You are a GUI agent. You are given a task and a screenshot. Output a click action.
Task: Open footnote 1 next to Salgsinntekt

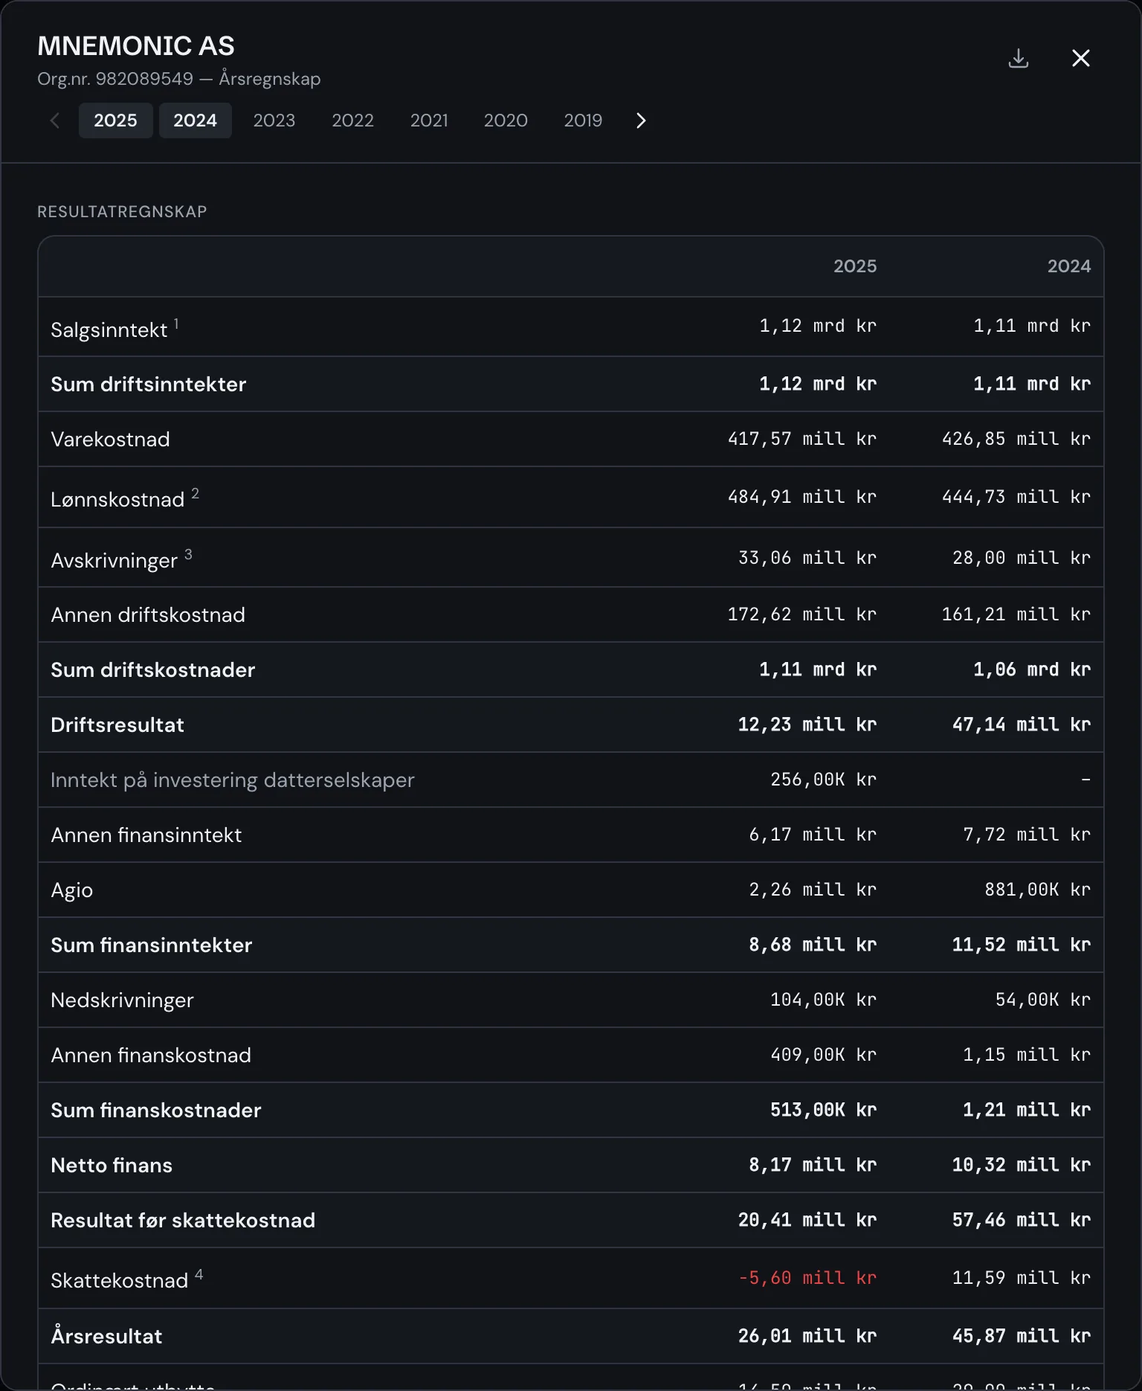click(x=176, y=323)
